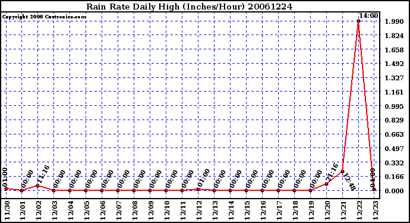Click the 1.161 y-axis label

(394, 92)
